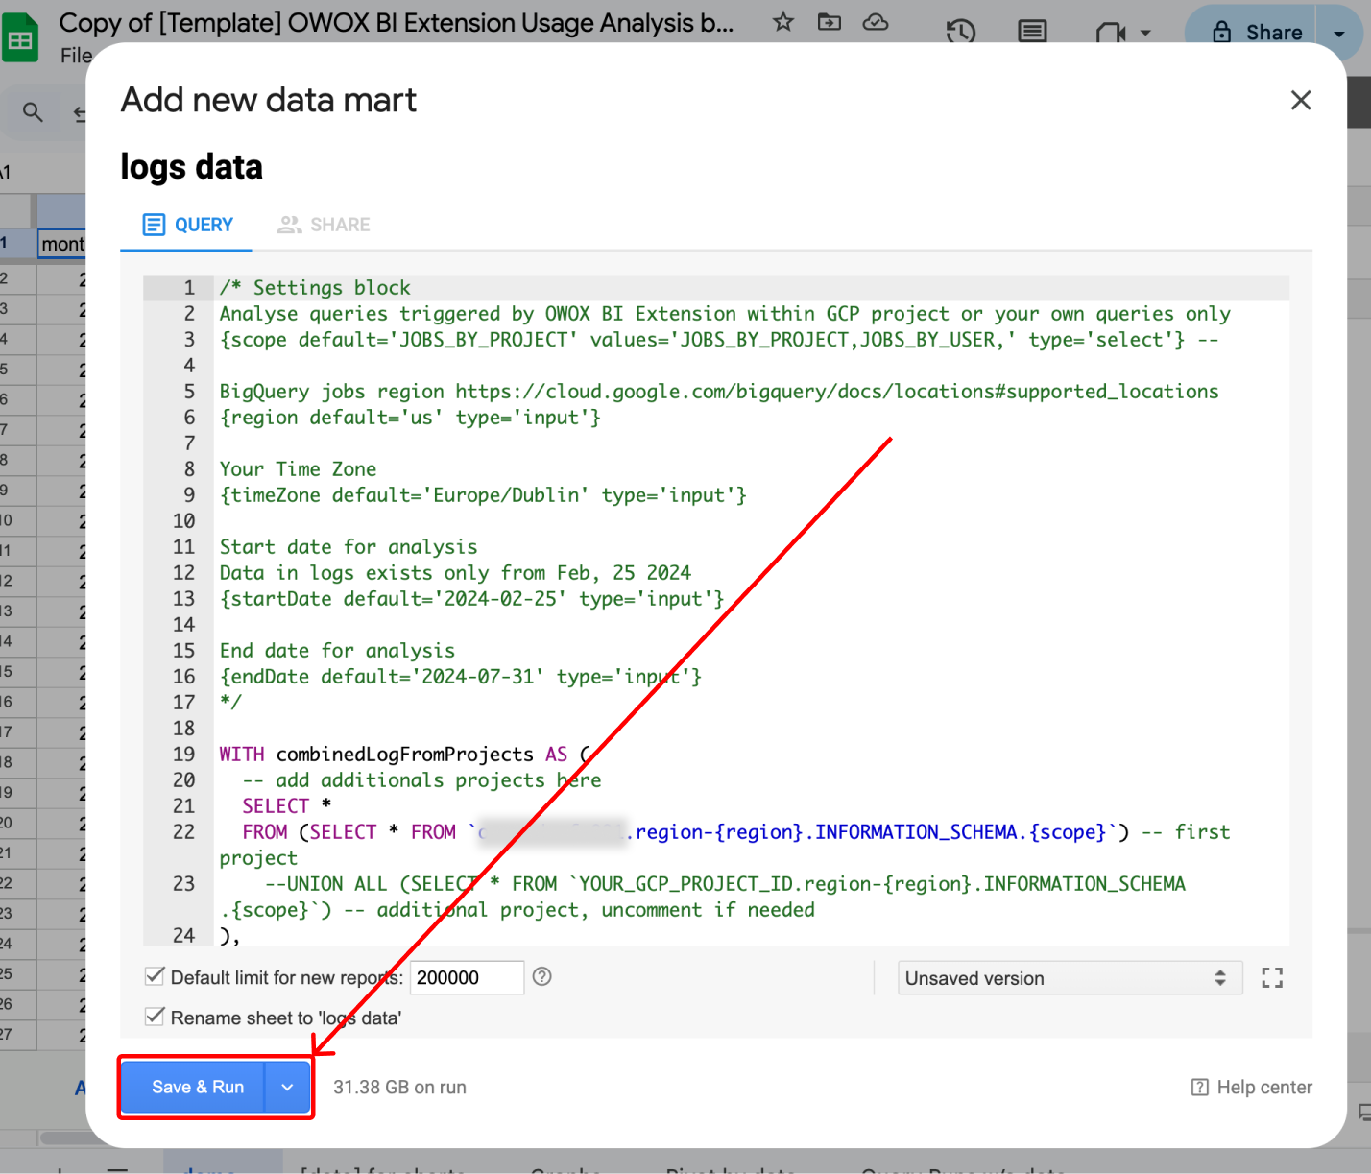Click the video meeting camera icon
This screenshot has width=1371, height=1174.
click(x=1110, y=33)
